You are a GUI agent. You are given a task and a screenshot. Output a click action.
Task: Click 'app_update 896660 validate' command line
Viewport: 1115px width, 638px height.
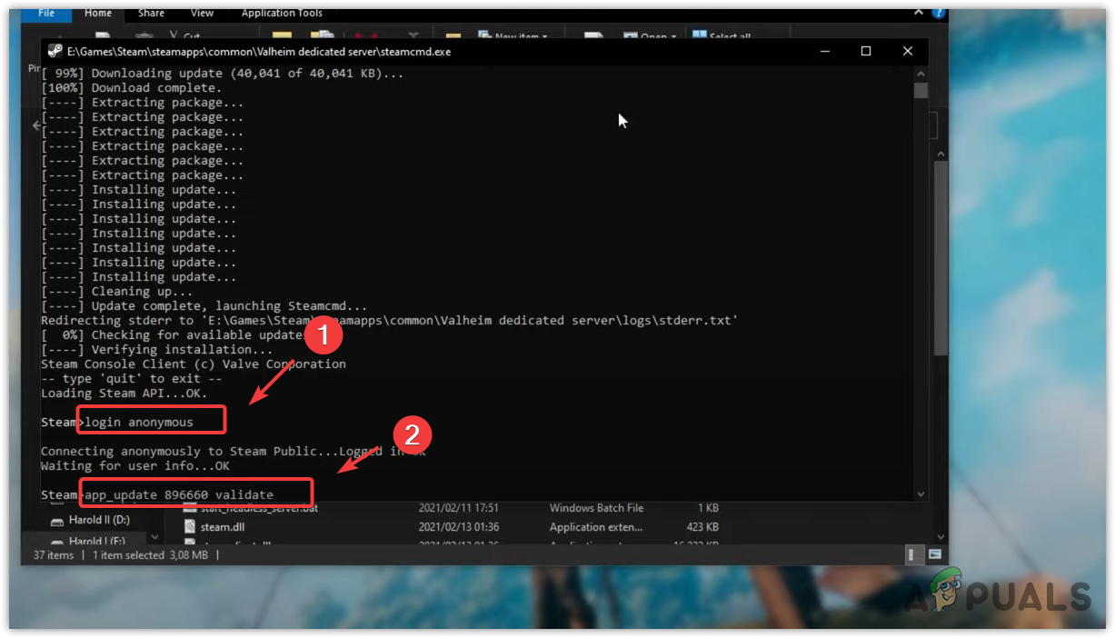179,494
